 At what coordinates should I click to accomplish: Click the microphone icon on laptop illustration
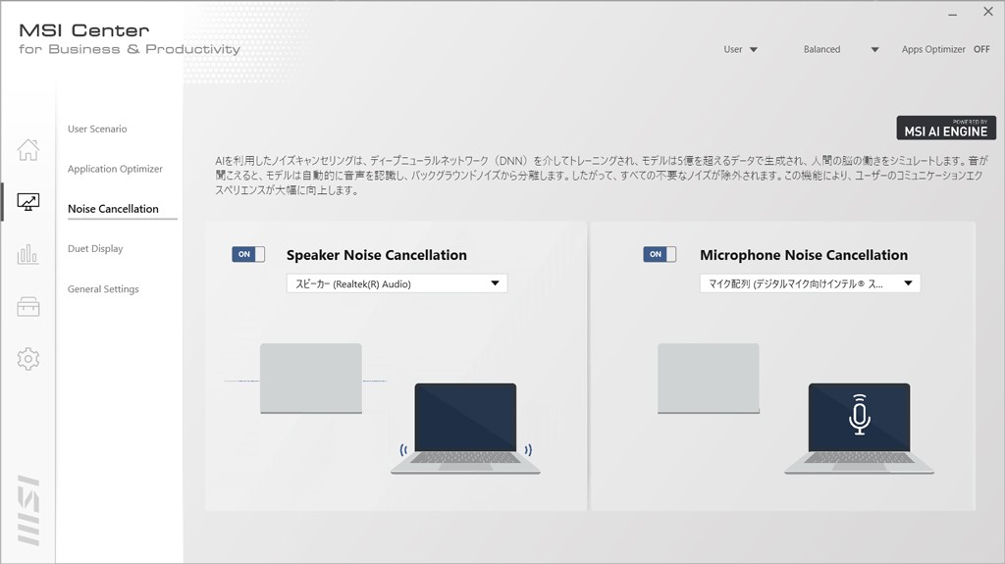859,415
